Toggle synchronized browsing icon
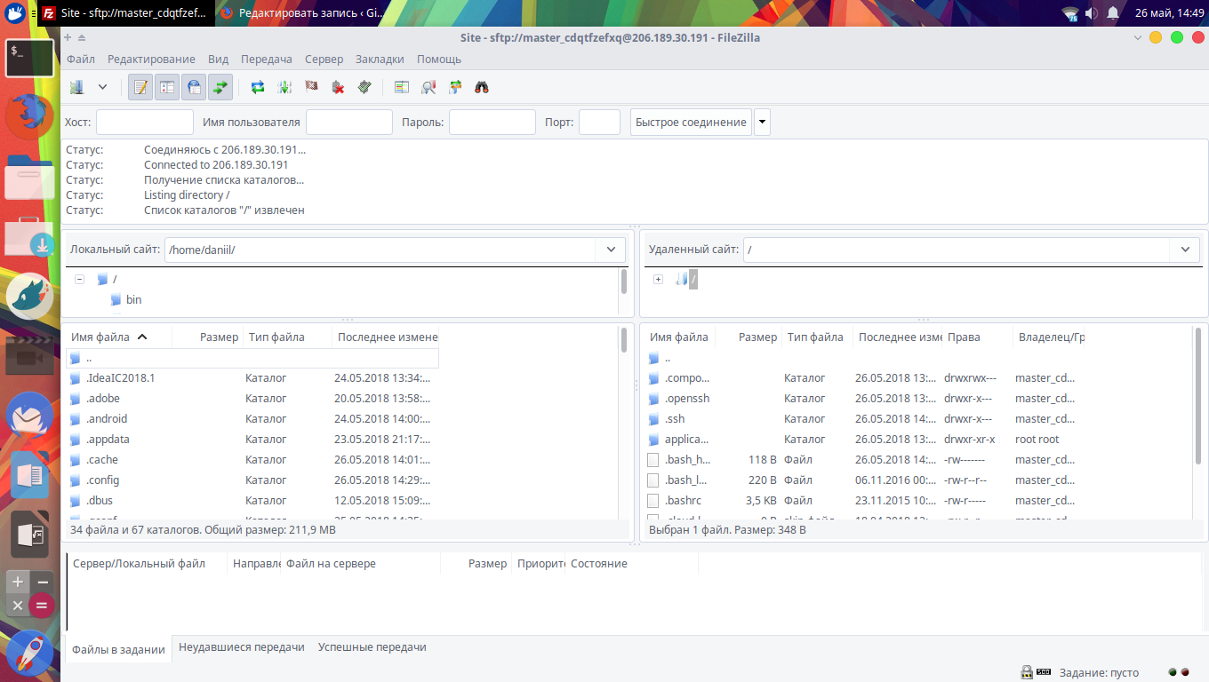Screen dimensions: 1209x682 [455, 87]
